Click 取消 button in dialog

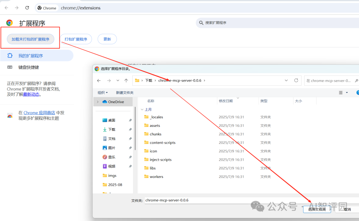[347, 209]
